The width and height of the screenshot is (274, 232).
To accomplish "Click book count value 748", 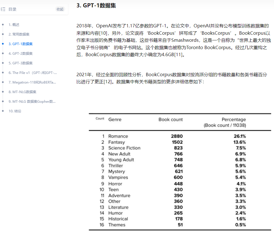I will [178, 159].
